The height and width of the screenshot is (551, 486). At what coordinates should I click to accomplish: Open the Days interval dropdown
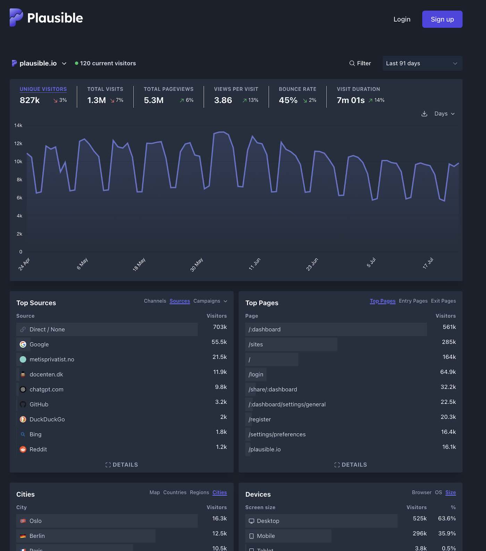(x=444, y=114)
